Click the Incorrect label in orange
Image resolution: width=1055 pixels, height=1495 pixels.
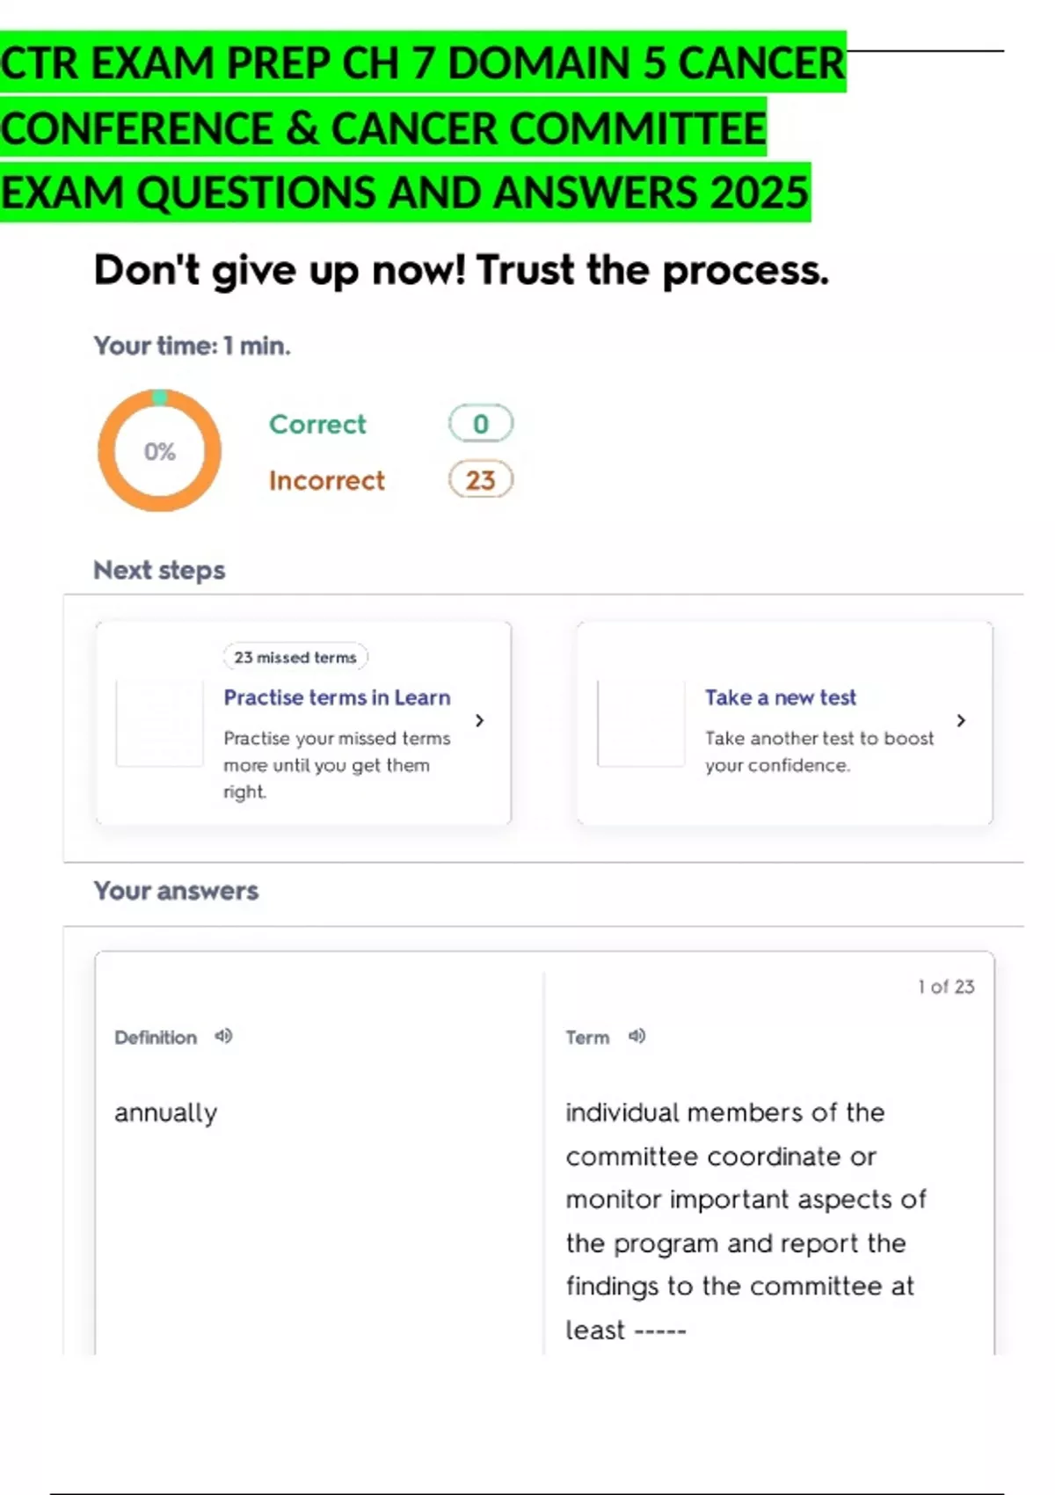(x=327, y=480)
